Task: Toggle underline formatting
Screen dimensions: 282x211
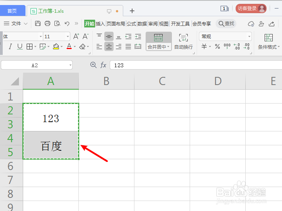Action: (20, 47)
